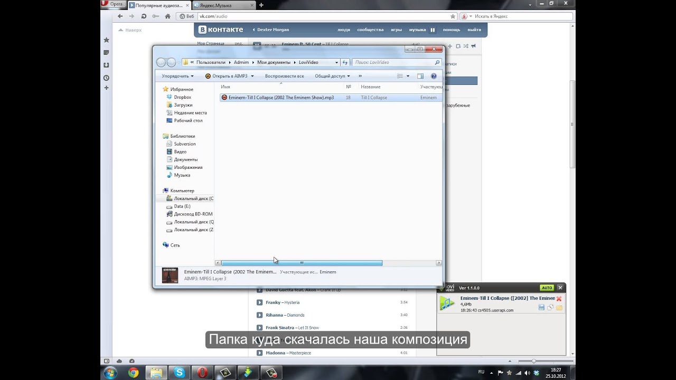This screenshot has height=380, width=676.
Task: Toggle the Explorer preview pane button
Action: pyautogui.click(x=420, y=76)
